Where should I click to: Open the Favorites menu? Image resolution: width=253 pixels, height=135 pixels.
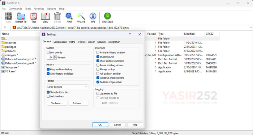pyautogui.click(x=39, y=9)
